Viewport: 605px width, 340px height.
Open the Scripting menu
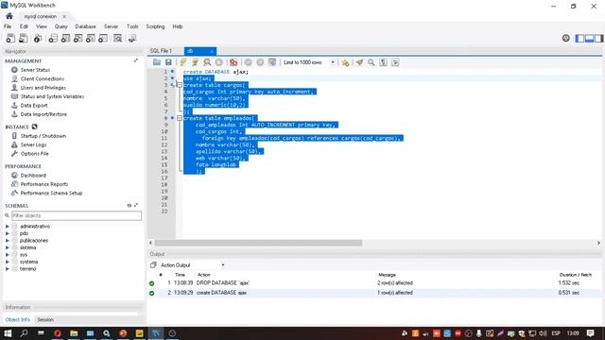pos(155,26)
